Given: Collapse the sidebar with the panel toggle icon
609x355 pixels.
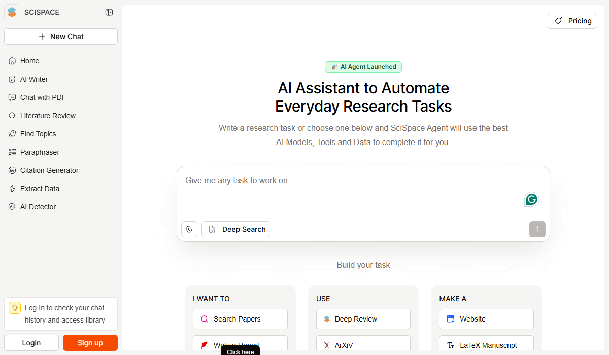Looking at the screenshot, I should (109, 12).
